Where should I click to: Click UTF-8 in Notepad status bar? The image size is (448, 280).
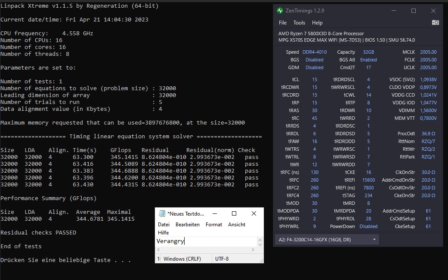click(222, 259)
